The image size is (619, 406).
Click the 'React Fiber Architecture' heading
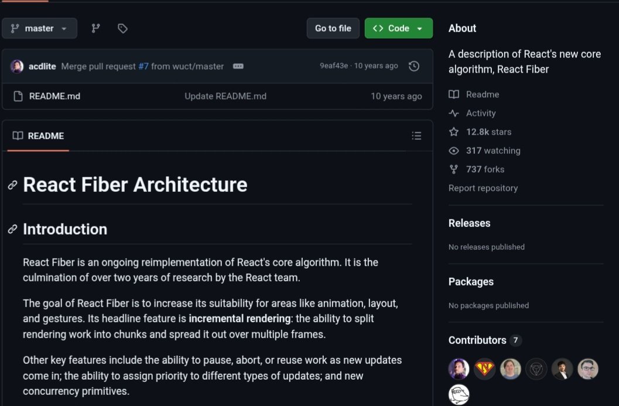coord(135,185)
